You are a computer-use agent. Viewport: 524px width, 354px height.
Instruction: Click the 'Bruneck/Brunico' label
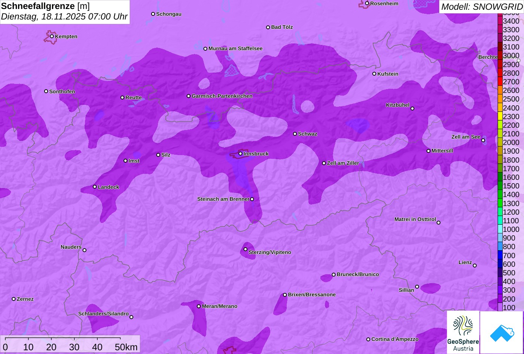tap(358, 275)
